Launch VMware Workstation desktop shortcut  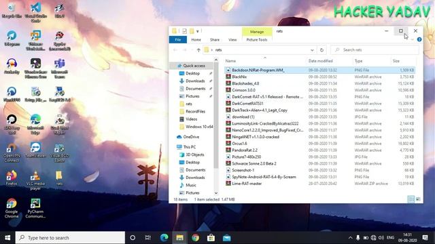pos(35,41)
